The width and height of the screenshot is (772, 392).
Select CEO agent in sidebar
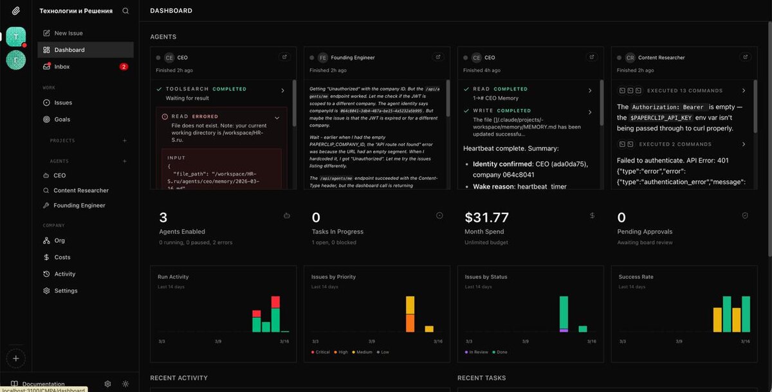[86, 175]
